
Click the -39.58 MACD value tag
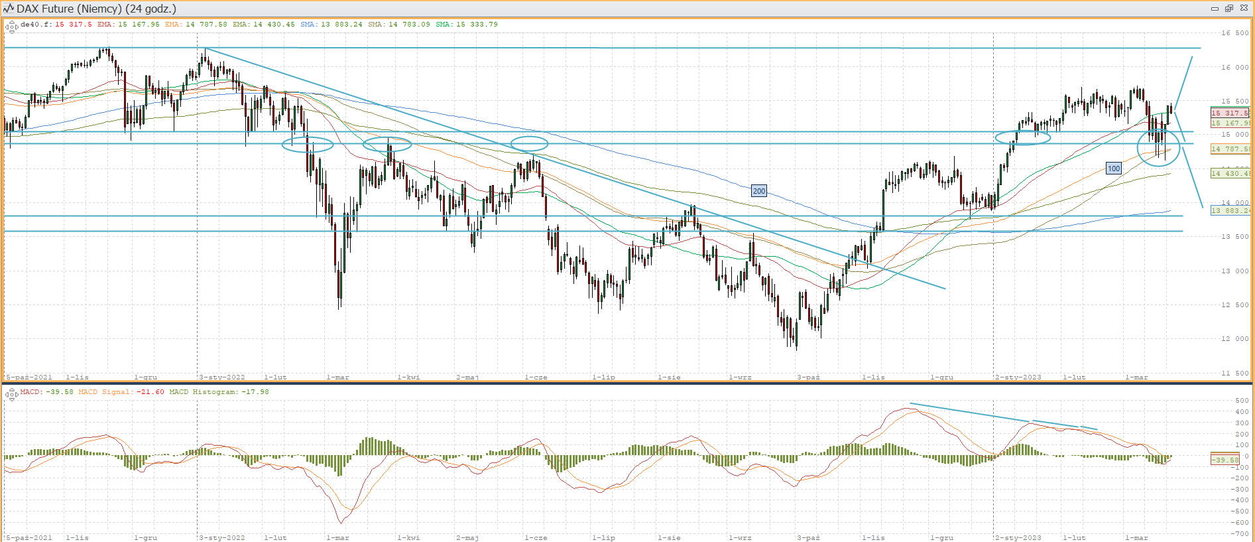[1225, 460]
